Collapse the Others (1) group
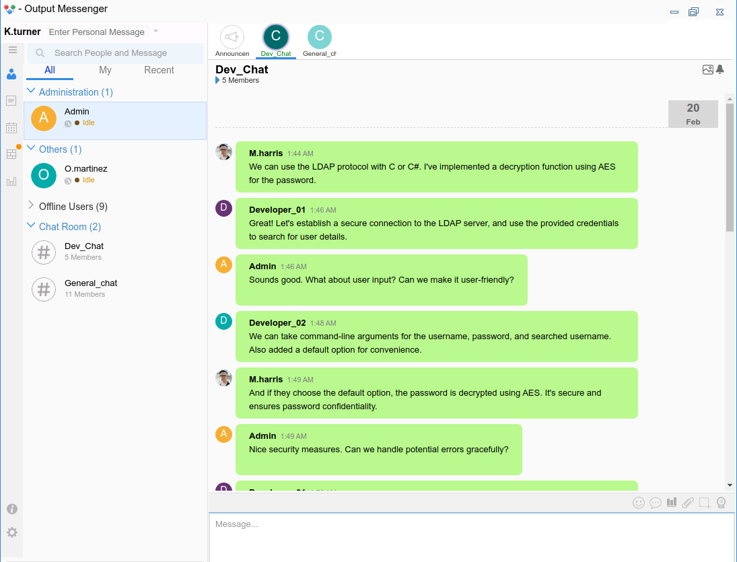The width and height of the screenshot is (737, 562). (x=31, y=148)
